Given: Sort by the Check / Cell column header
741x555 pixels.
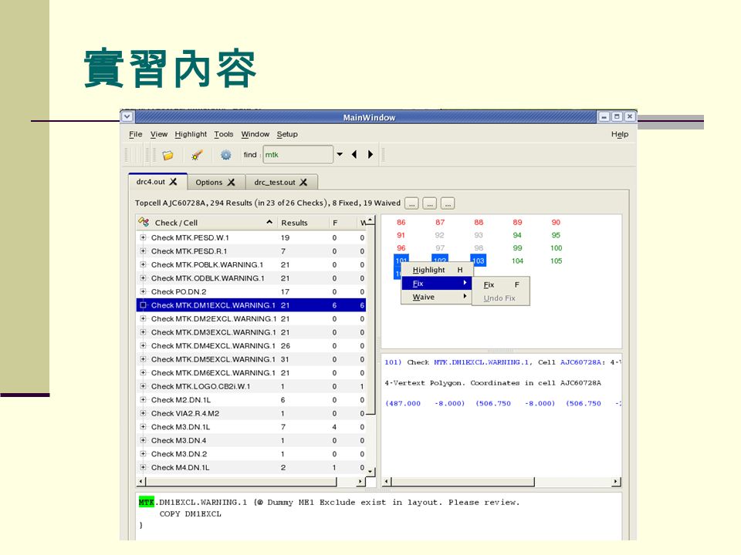Looking at the screenshot, I should point(207,222).
